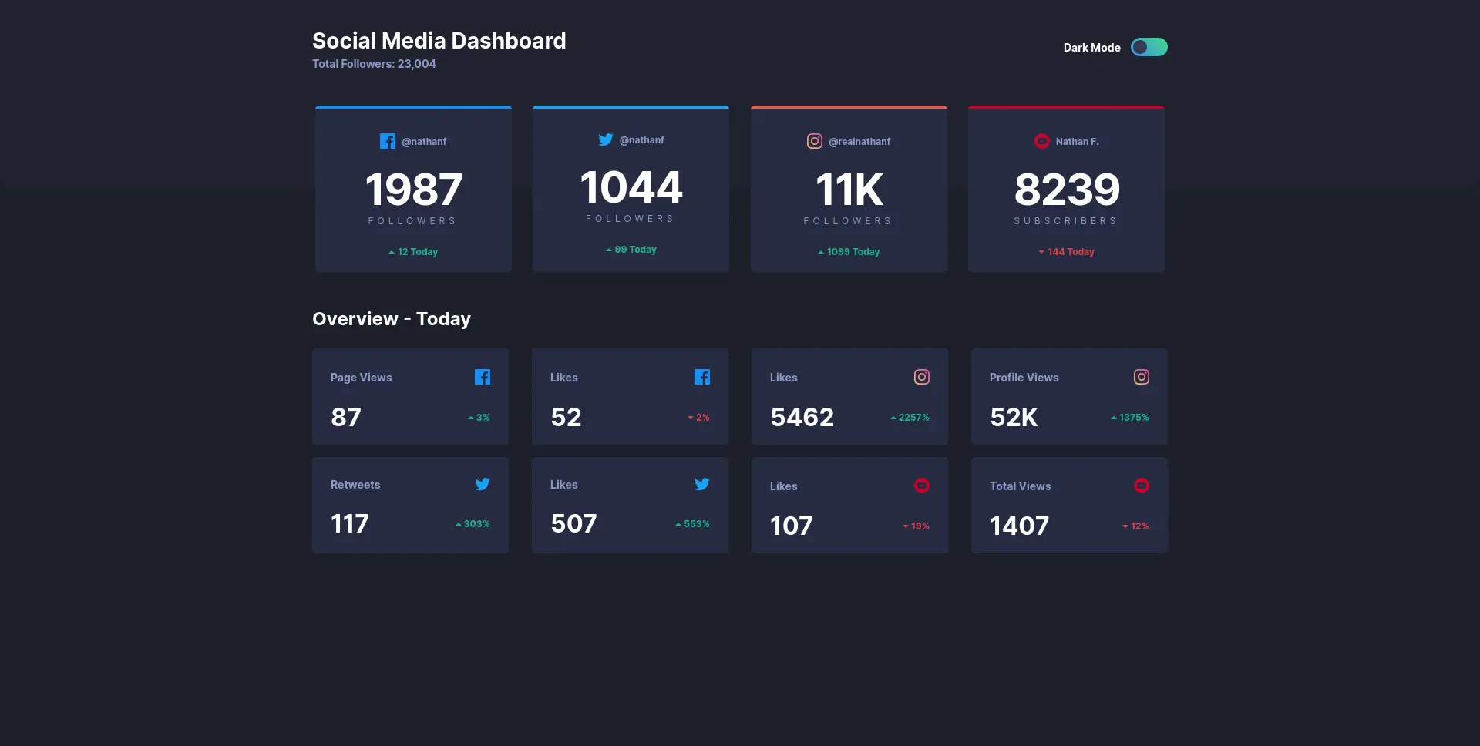Click the Twitter icon on the Retweets card

[483, 484]
